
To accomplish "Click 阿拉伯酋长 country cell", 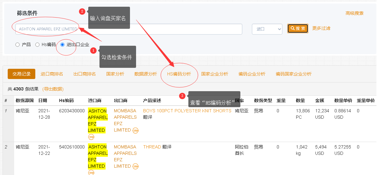I will [x=242, y=150].
